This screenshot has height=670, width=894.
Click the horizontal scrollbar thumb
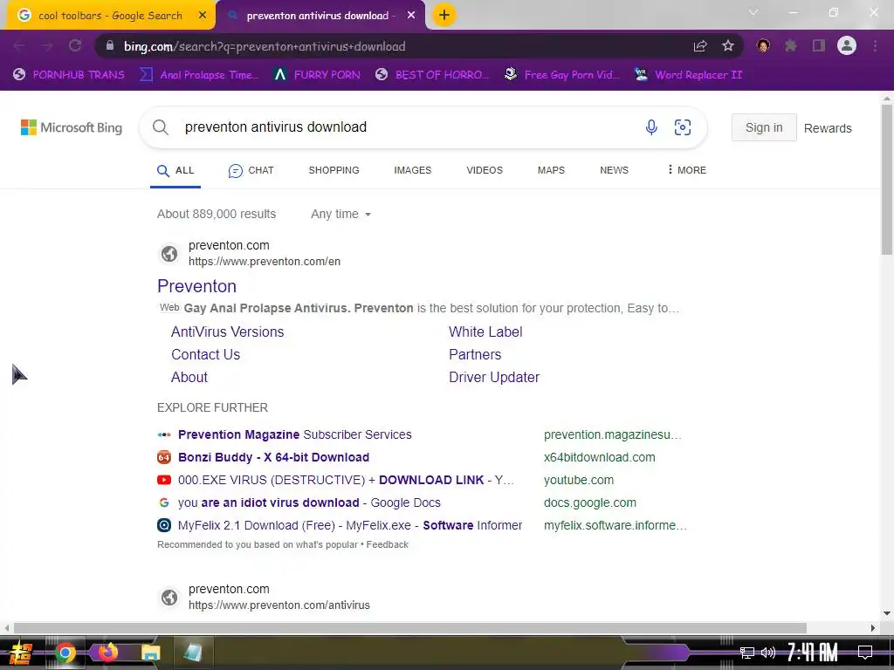point(410,628)
